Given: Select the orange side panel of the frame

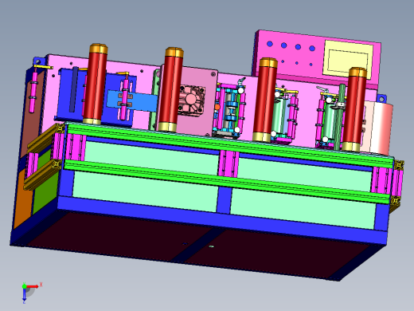Looking at the screenshot, I should [x=23, y=199].
